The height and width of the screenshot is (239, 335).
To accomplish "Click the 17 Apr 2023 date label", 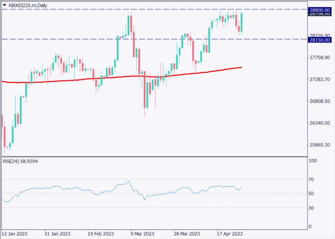I will [x=230, y=234].
